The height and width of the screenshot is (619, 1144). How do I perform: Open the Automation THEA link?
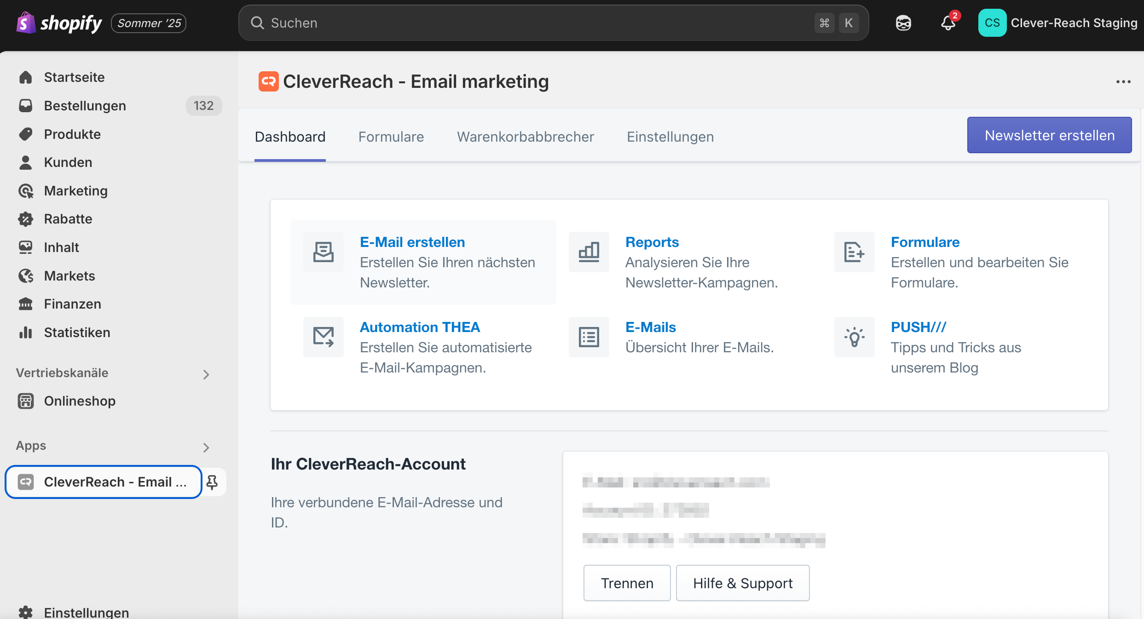pos(420,327)
